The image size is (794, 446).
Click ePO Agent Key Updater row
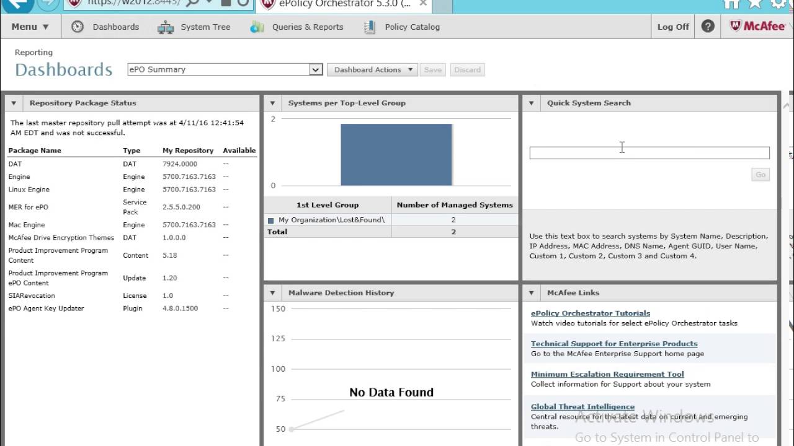pyautogui.click(x=132, y=308)
